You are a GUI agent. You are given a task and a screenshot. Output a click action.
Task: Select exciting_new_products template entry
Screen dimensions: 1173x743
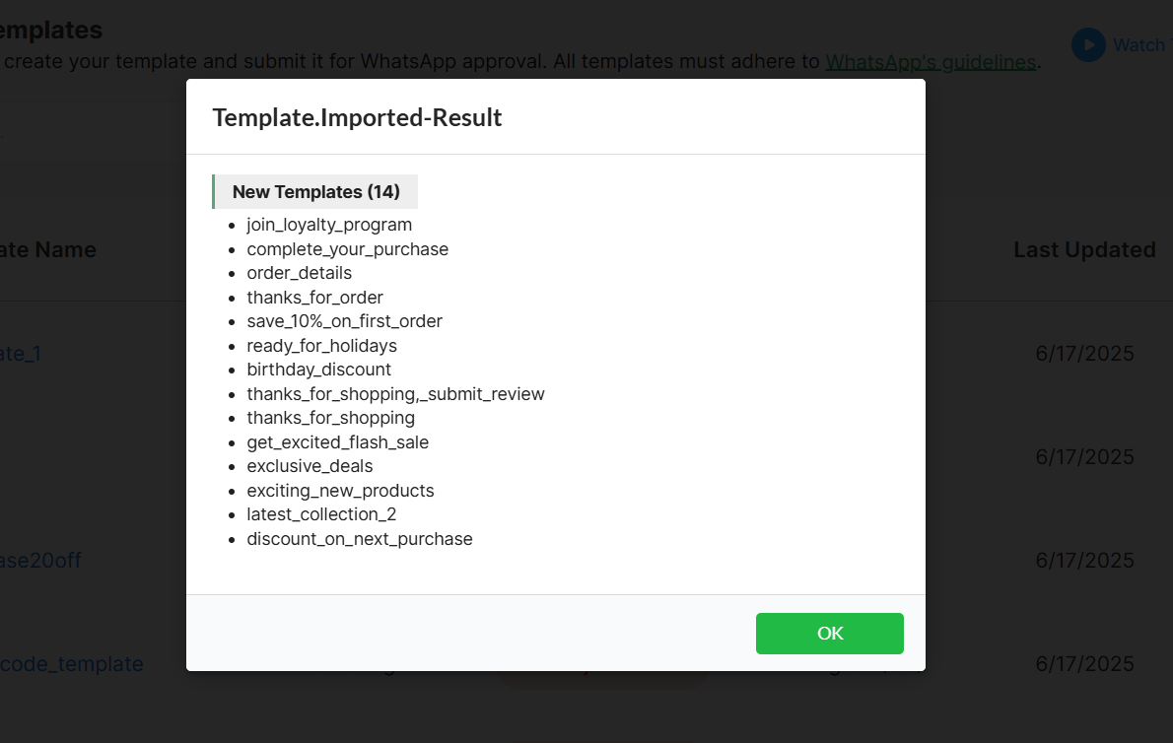[x=340, y=491]
